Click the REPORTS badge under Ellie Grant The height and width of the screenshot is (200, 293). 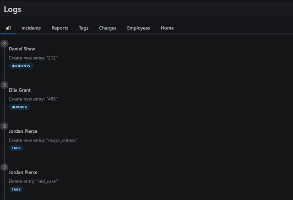click(x=19, y=107)
